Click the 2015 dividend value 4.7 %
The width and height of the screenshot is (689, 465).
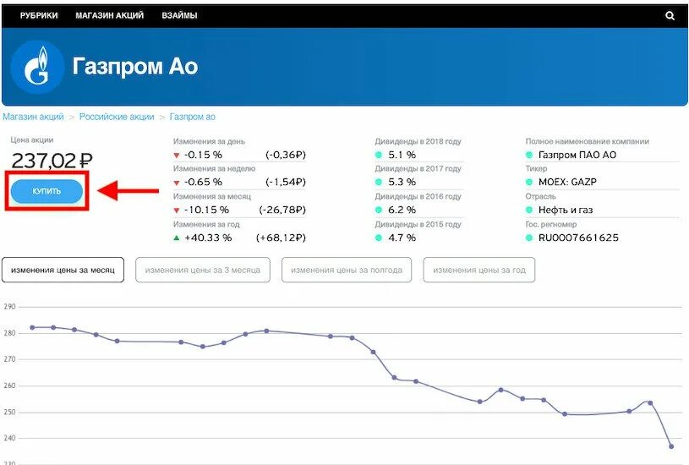click(x=402, y=238)
